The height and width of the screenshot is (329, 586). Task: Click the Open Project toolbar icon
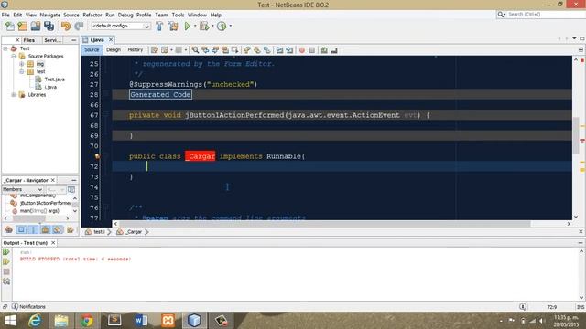pyautogui.click(x=36, y=26)
